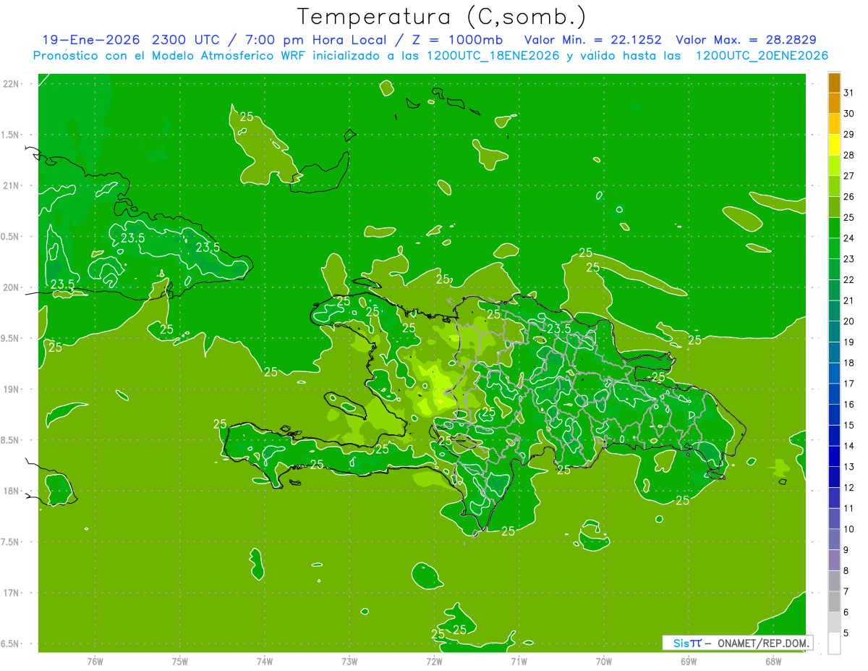
Task: Click the legend value 28
Action: coord(848,155)
